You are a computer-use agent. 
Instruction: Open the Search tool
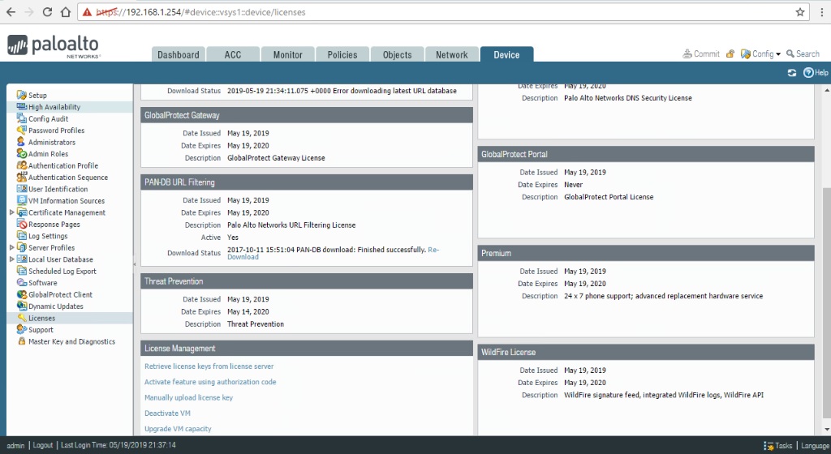pyautogui.click(x=803, y=54)
